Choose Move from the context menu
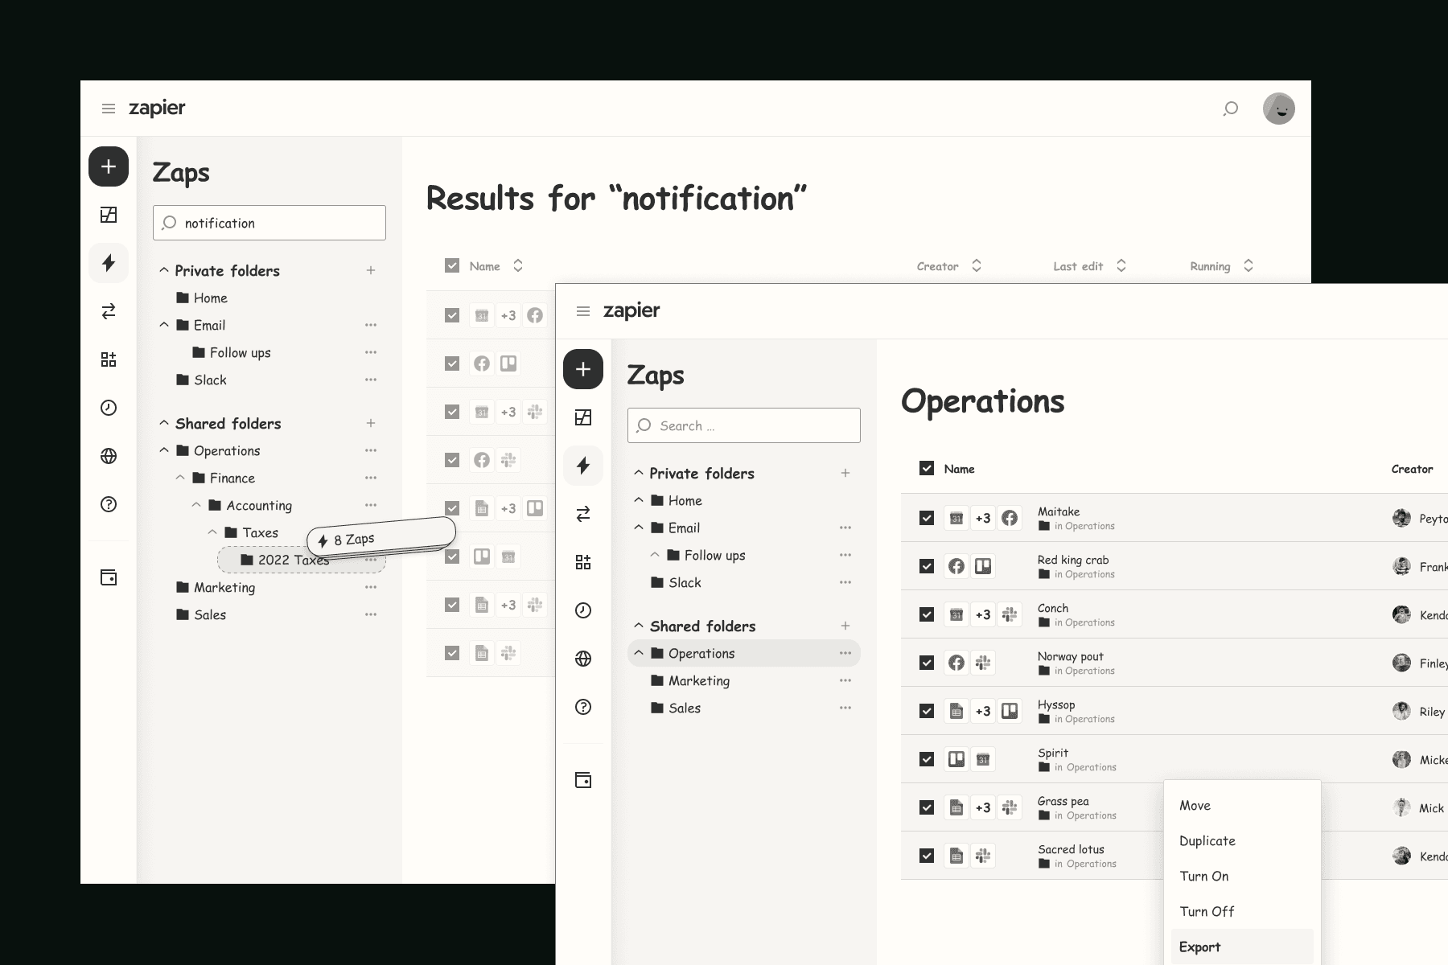This screenshot has height=965, width=1448. [x=1242, y=805]
